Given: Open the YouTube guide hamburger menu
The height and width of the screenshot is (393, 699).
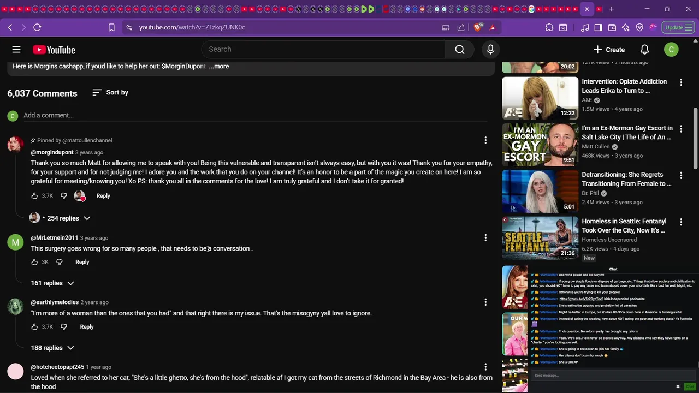Looking at the screenshot, I should [16, 50].
